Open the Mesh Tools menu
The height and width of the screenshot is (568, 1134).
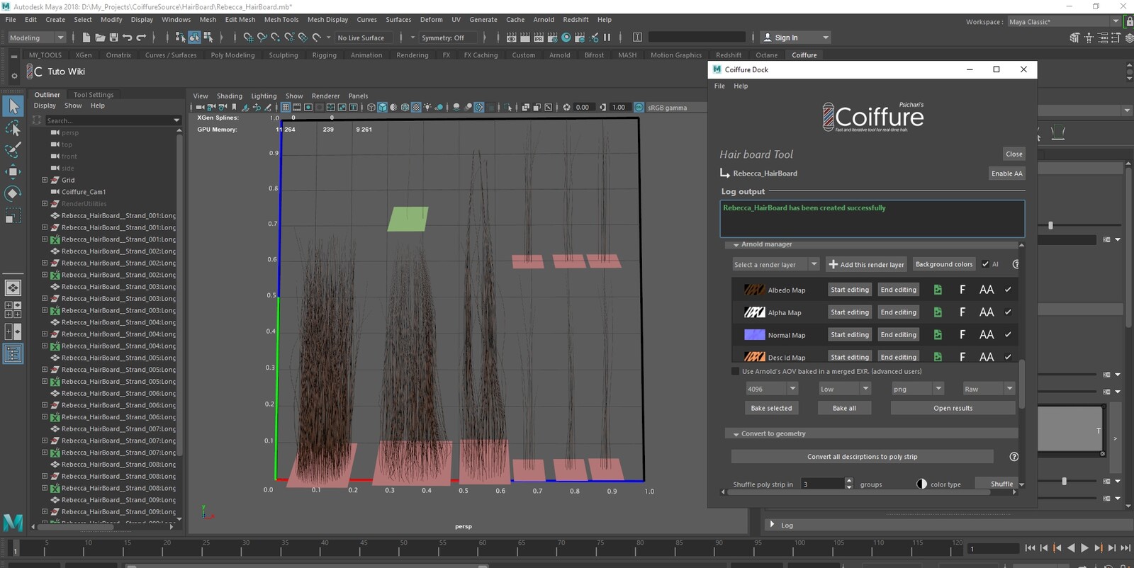tap(281, 20)
